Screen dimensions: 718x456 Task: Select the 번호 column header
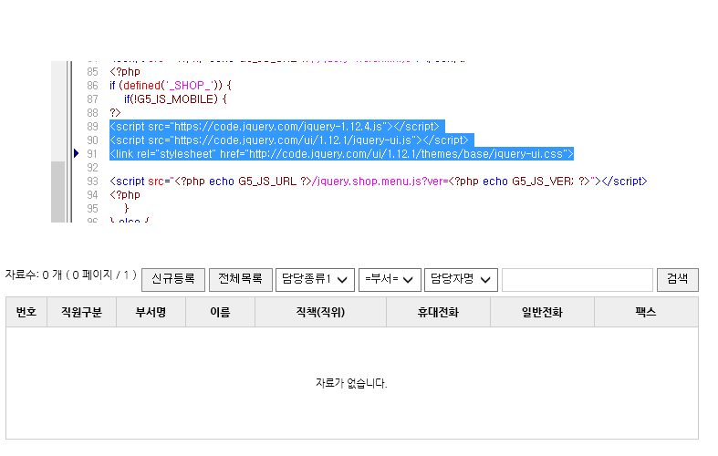(x=26, y=312)
